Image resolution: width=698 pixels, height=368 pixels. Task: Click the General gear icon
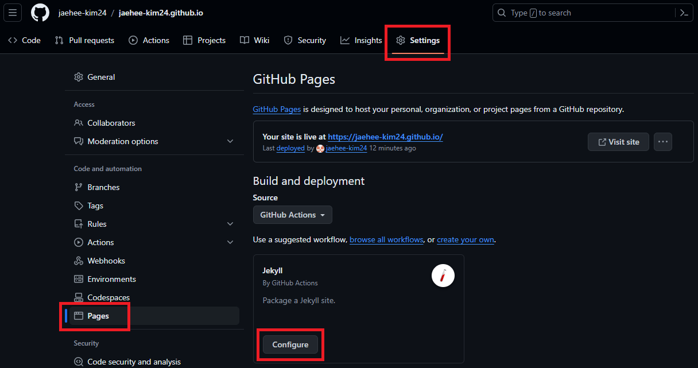pyautogui.click(x=79, y=77)
